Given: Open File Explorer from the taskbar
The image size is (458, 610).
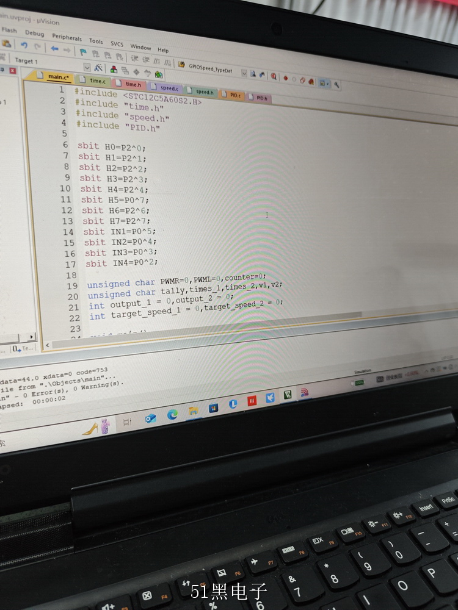Looking at the screenshot, I should coord(193,411).
